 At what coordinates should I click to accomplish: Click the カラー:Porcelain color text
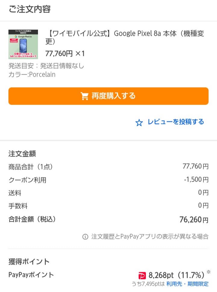pyautogui.click(x=32, y=75)
